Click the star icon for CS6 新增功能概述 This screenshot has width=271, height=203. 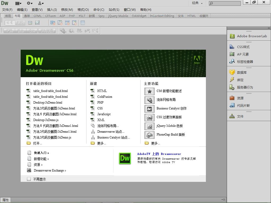click(150, 91)
